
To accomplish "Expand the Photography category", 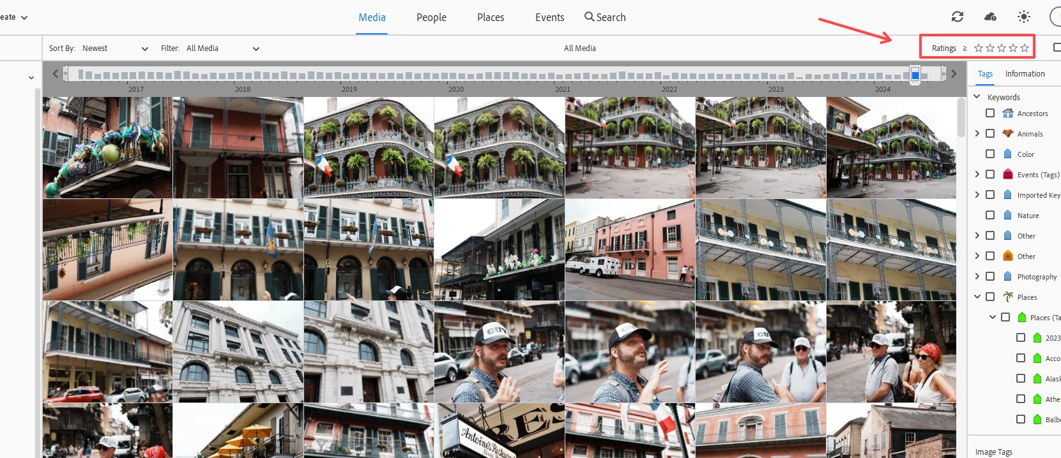I will [x=977, y=276].
